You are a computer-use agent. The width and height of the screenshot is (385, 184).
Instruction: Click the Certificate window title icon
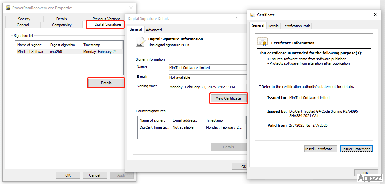(252, 15)
